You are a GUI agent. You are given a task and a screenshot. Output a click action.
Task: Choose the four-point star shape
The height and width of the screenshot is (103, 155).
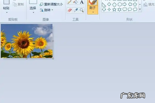[x=109, y=10]
